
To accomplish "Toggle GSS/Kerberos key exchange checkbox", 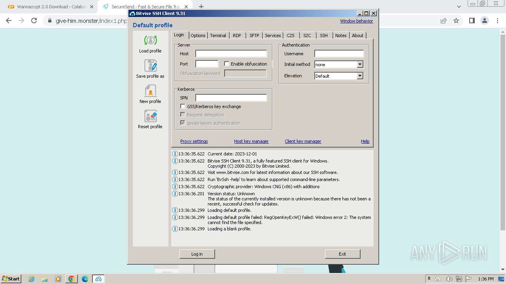I will [183, 106].
